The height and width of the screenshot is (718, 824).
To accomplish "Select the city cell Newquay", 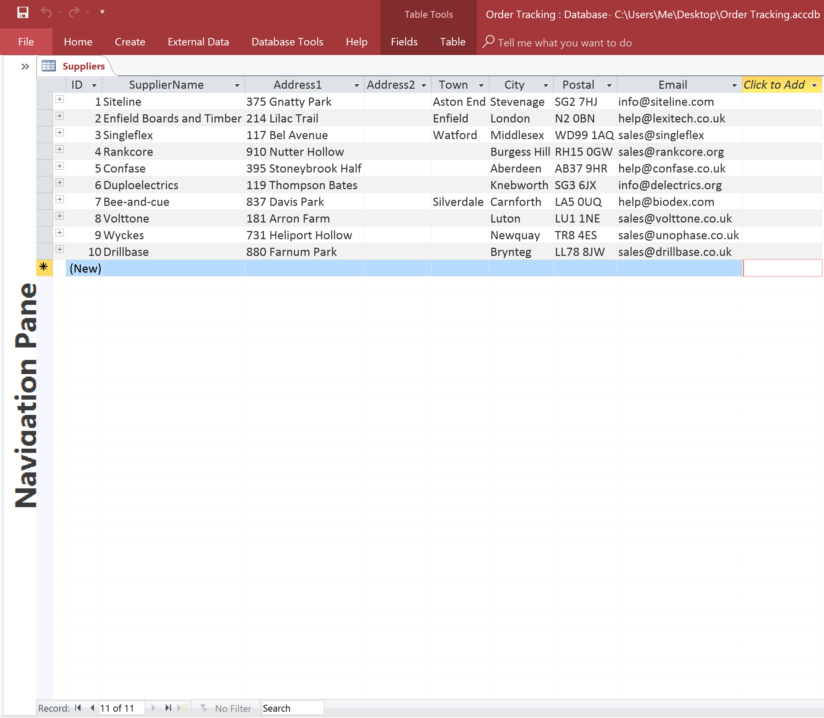I will [520, 235].
